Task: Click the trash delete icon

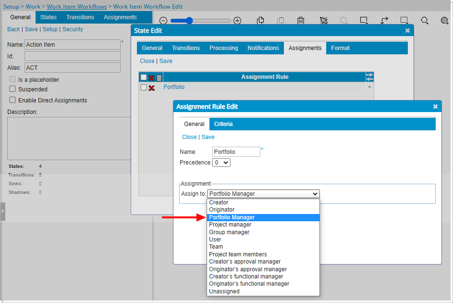Action: pyautogui.click(x=301, y=20)
